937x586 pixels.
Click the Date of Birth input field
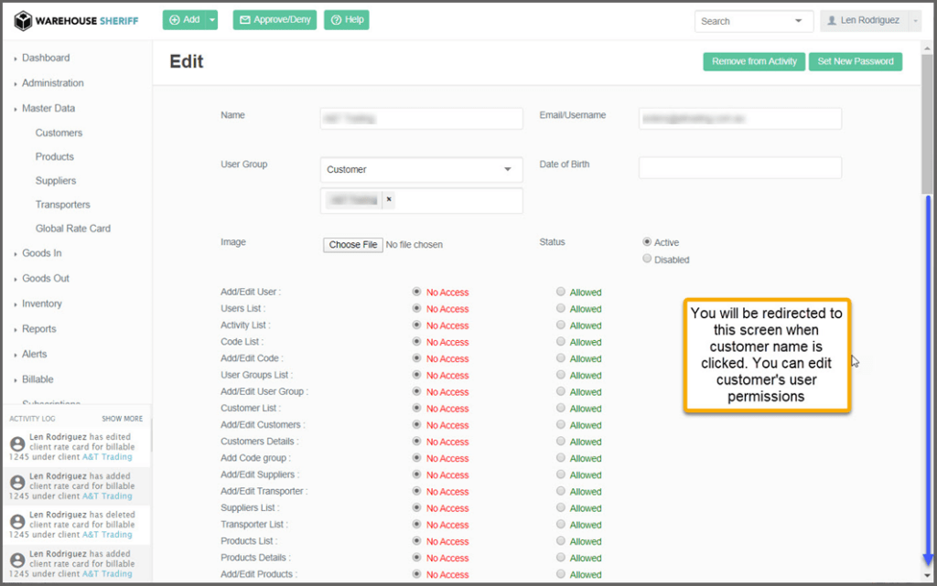click(x=739, y=167)
